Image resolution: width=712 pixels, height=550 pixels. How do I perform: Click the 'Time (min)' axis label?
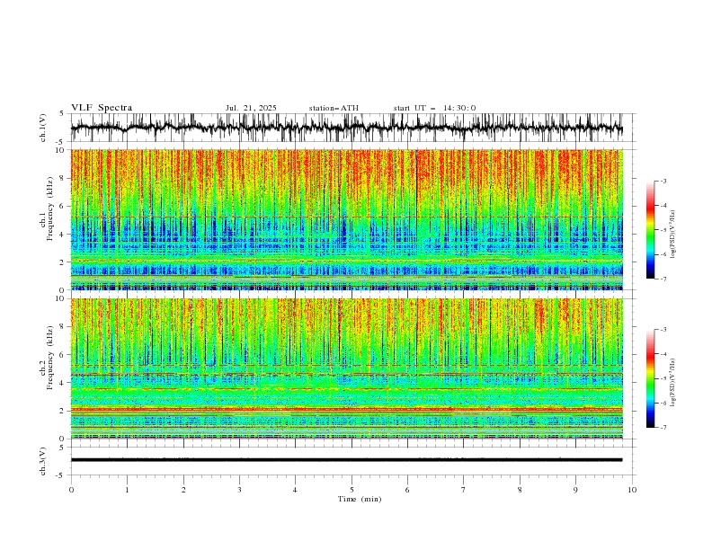[360, 499]
